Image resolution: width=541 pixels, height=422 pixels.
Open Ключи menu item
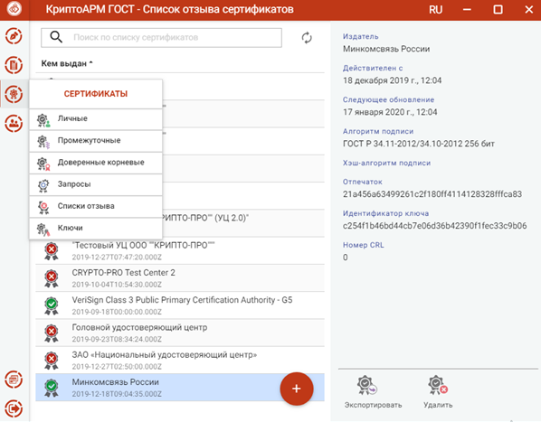tap(96, 229)
